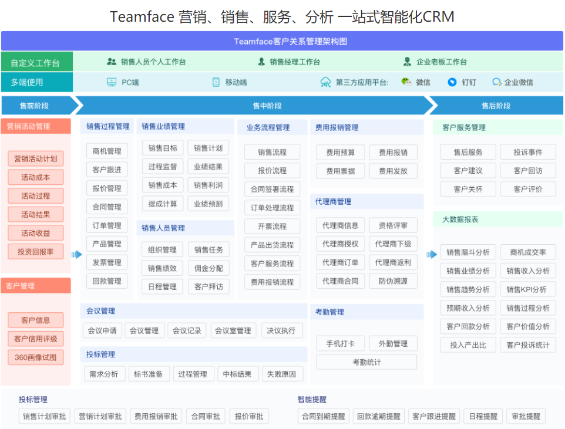
Task: Select the 回款管理 box
Action: (107, 281)
